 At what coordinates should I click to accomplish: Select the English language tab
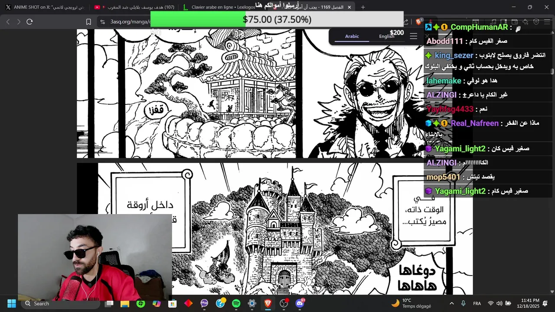pos(387,36)
